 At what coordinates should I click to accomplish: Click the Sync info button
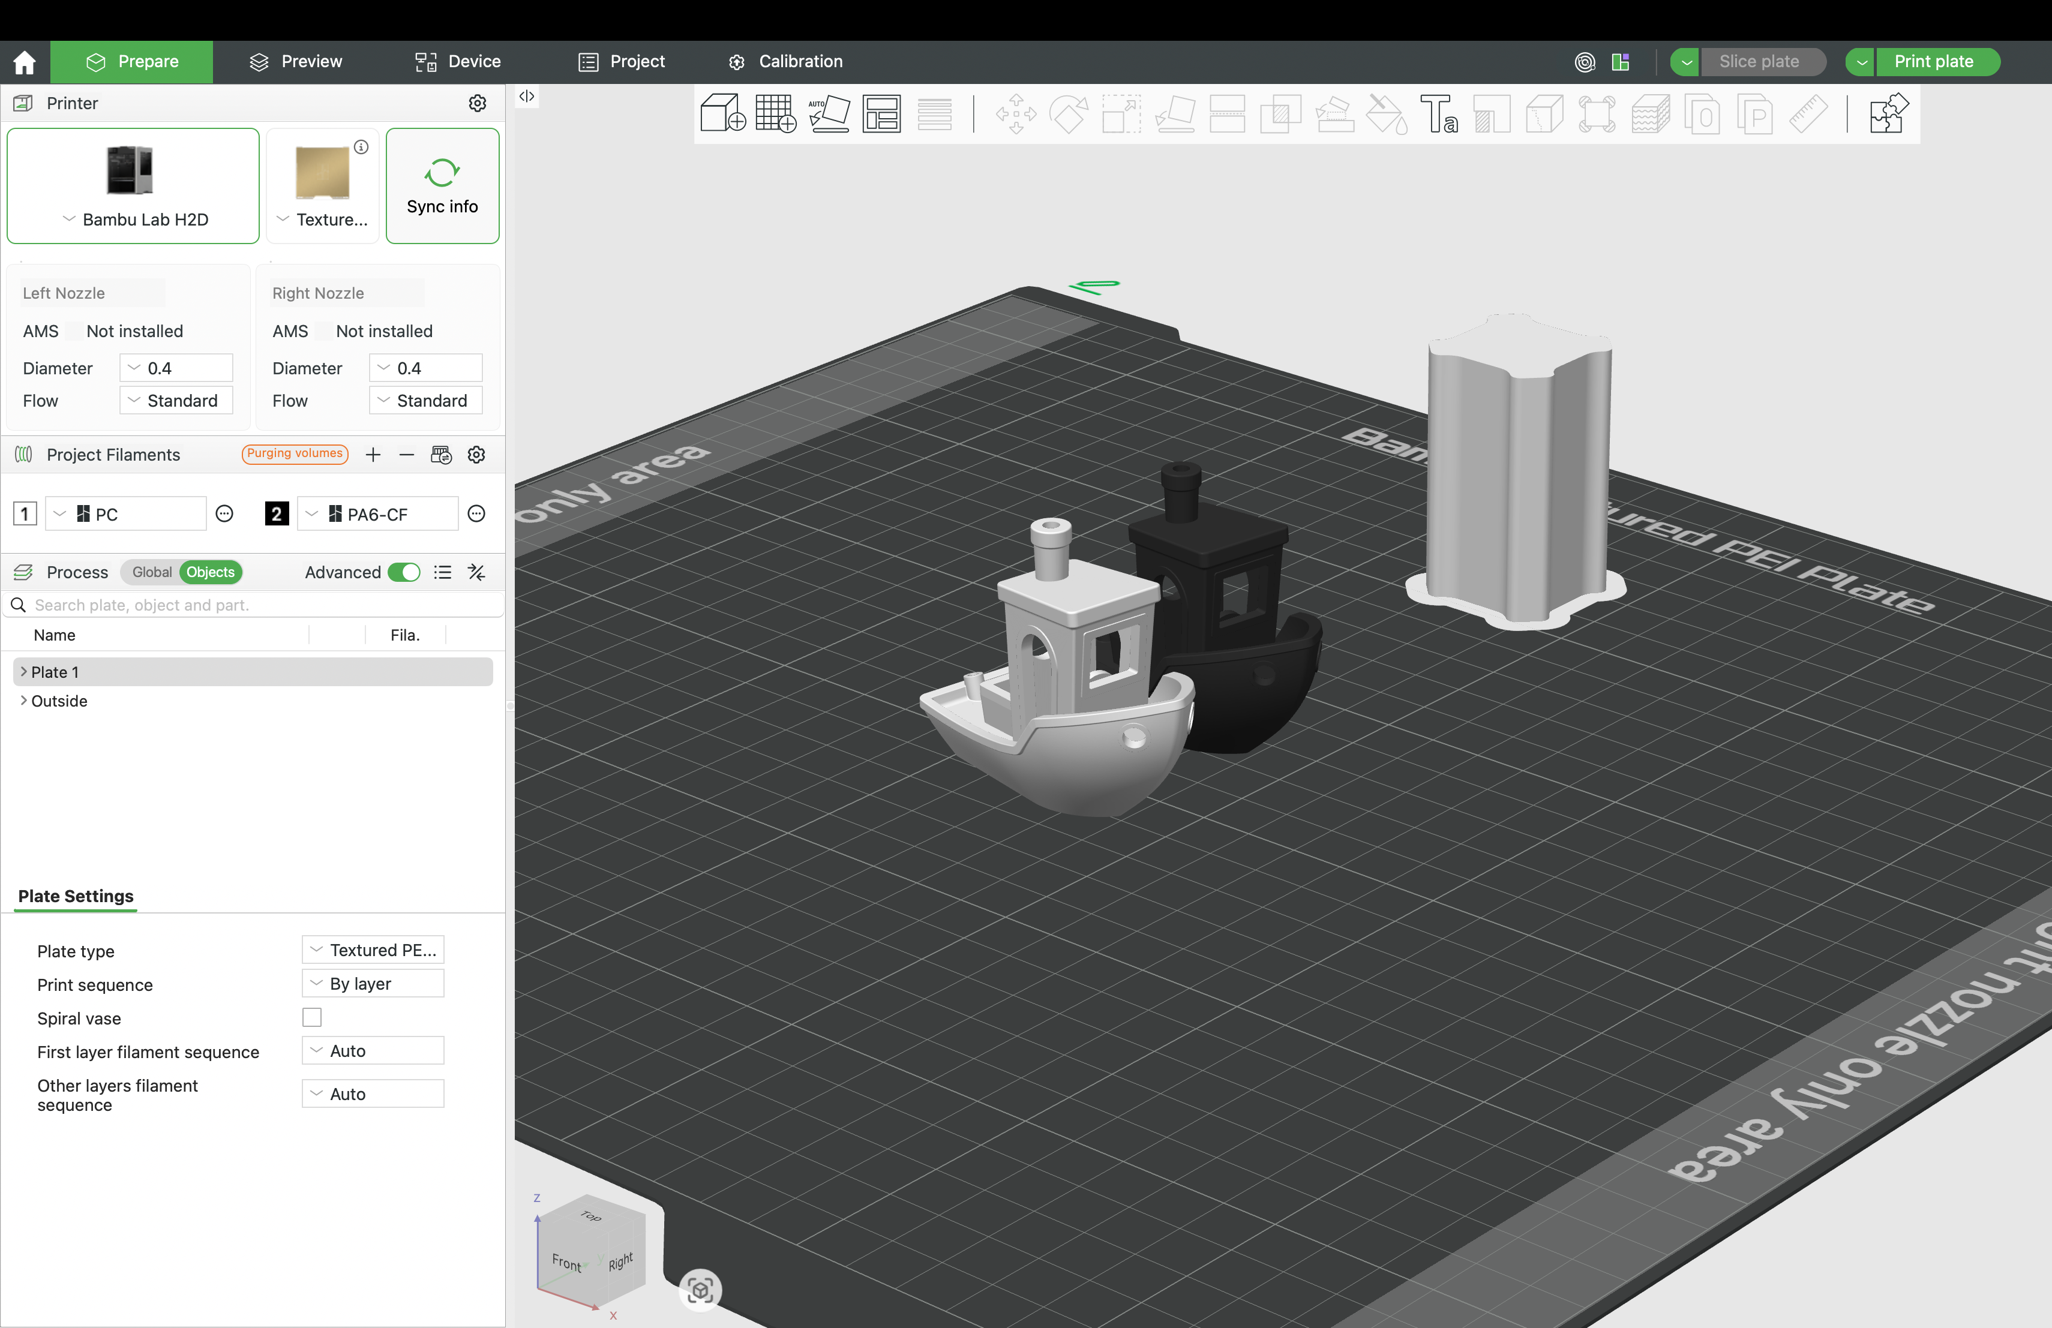point(442,186)
